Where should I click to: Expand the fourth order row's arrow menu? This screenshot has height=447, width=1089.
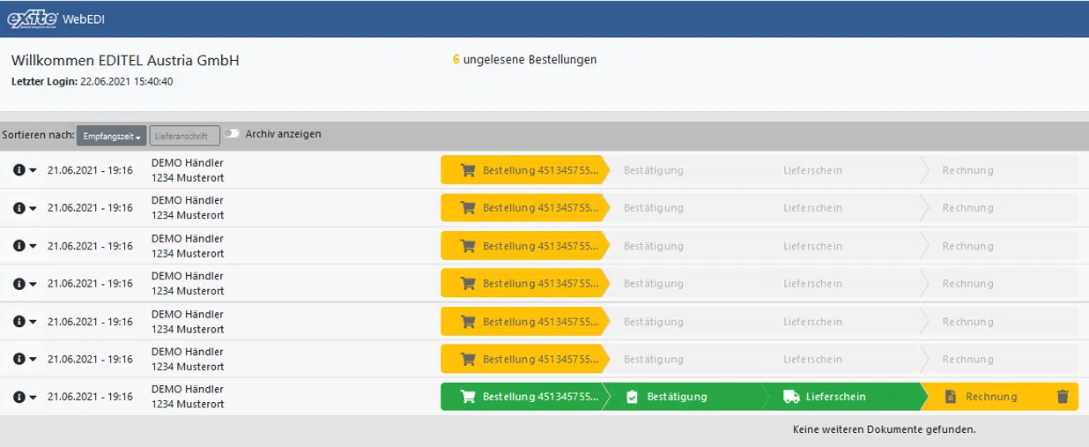click(x=33, y=284)
